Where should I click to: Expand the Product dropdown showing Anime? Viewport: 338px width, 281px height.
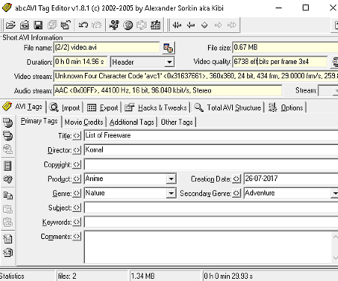tap(171, 179)
